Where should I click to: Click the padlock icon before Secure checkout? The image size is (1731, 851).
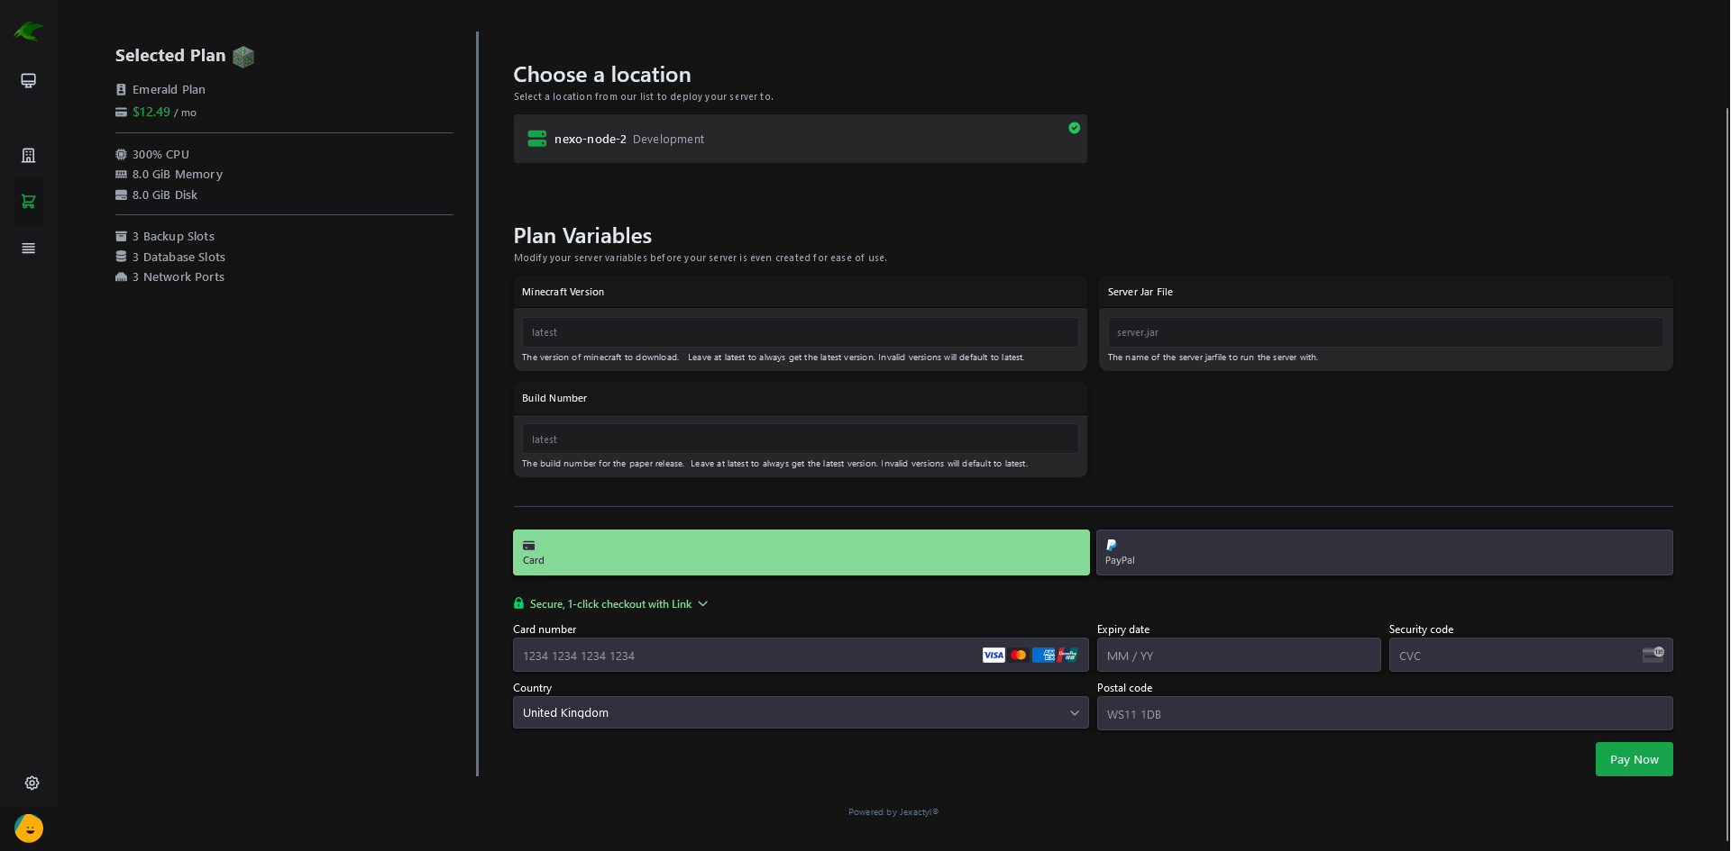(518, 603)
